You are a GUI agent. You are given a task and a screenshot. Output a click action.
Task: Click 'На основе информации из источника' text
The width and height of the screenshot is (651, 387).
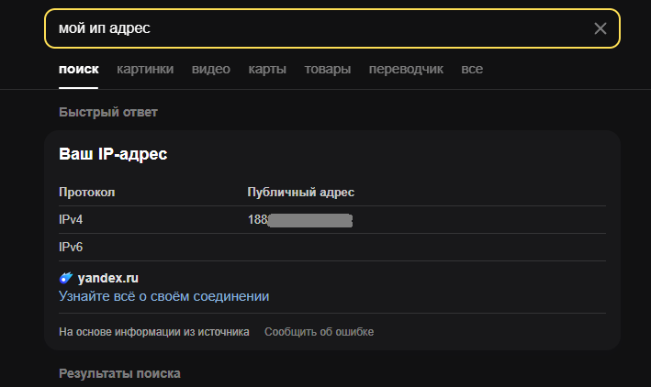(154, 332)
